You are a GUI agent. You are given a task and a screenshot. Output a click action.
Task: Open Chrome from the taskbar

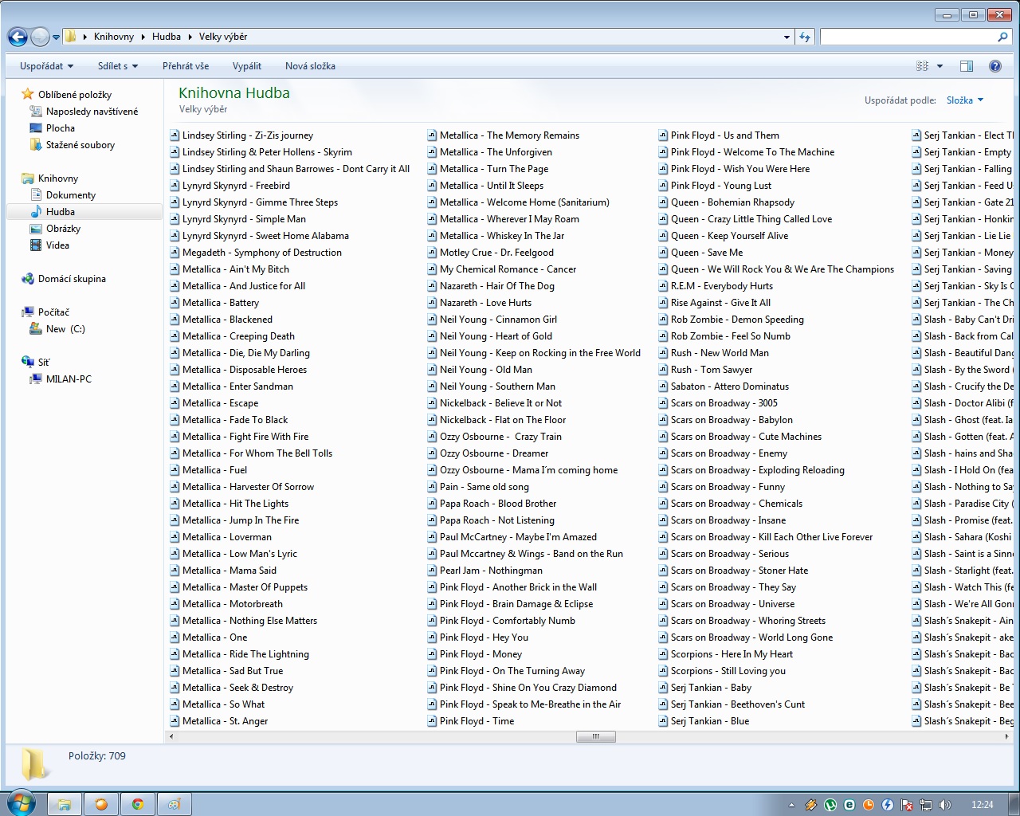tap(138, 804)
